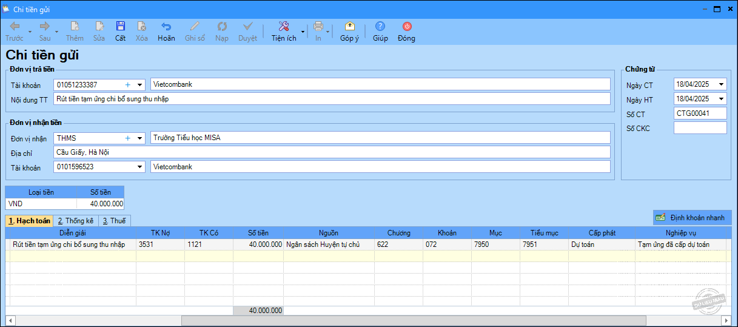
Task: Click the TK Nợ cell 3531
Action: pos(161,244)
